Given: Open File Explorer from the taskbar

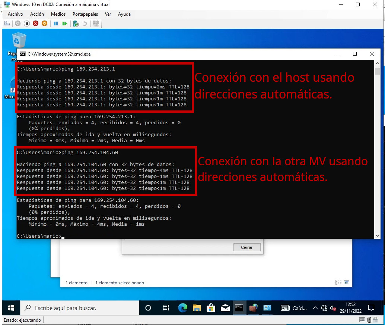Looking at the screenshot, I should pos(197,308).
